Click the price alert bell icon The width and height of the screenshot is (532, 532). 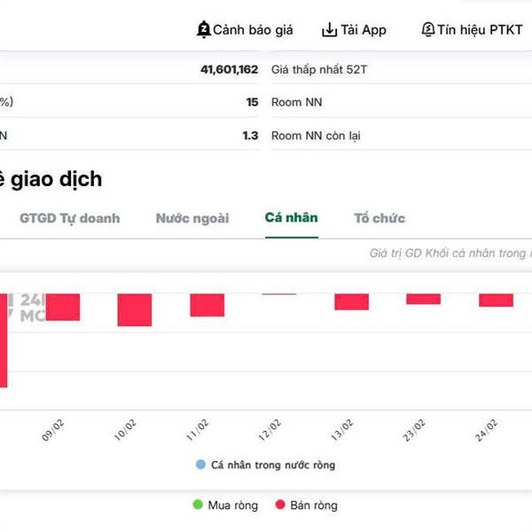(x=203, y=30)
